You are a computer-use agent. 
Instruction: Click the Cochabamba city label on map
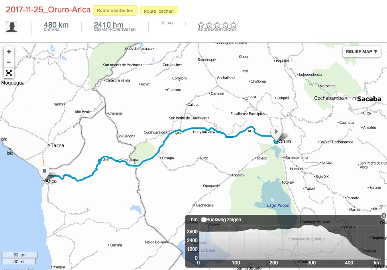click(328, 98)
